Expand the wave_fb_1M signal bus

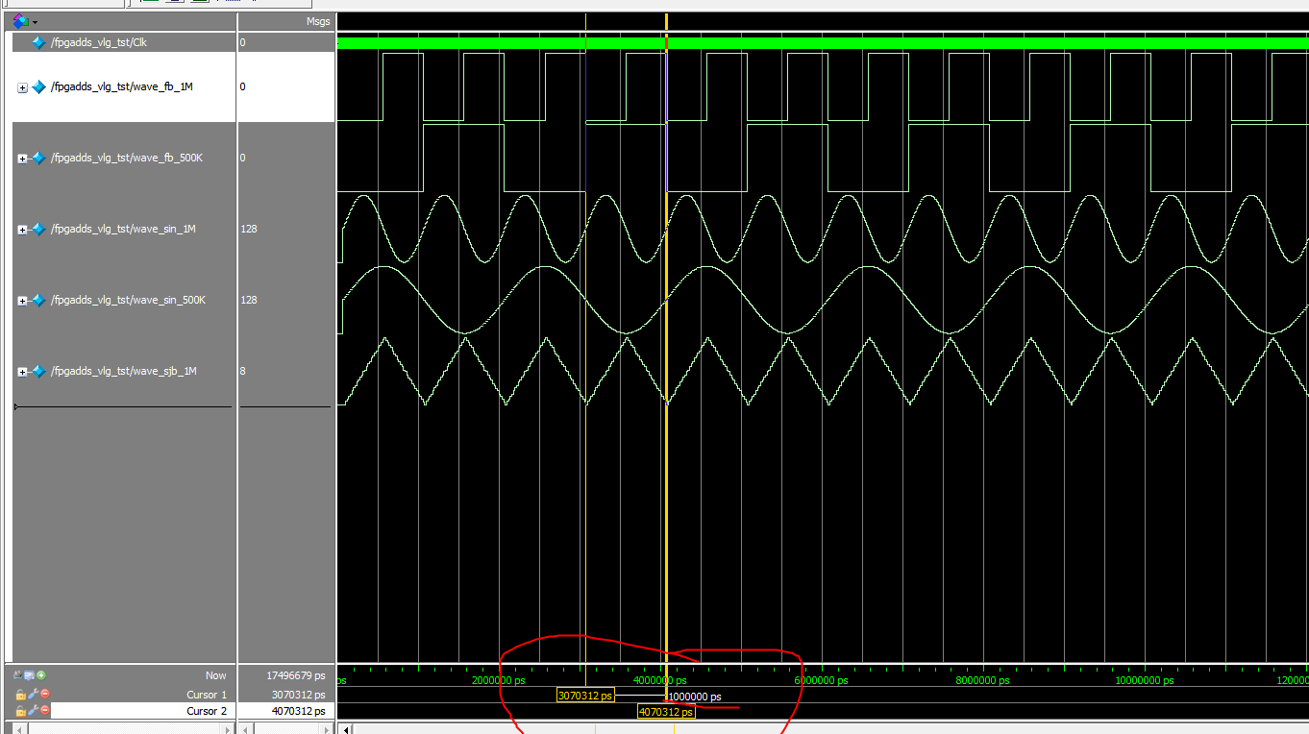tap(22, 87)
